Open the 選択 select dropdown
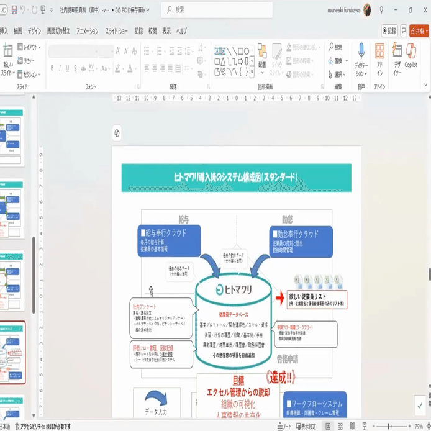The height and width of the screenshot is (431, 431). click(x=337, y=75)
